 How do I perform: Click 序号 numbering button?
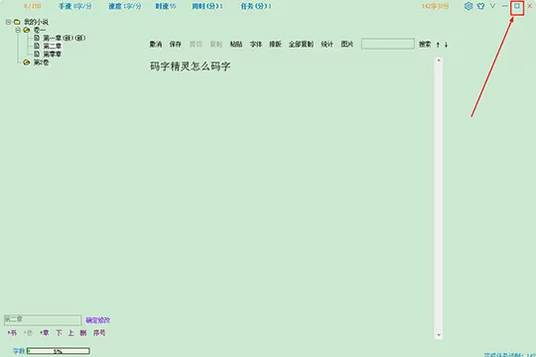pos(99,333)
